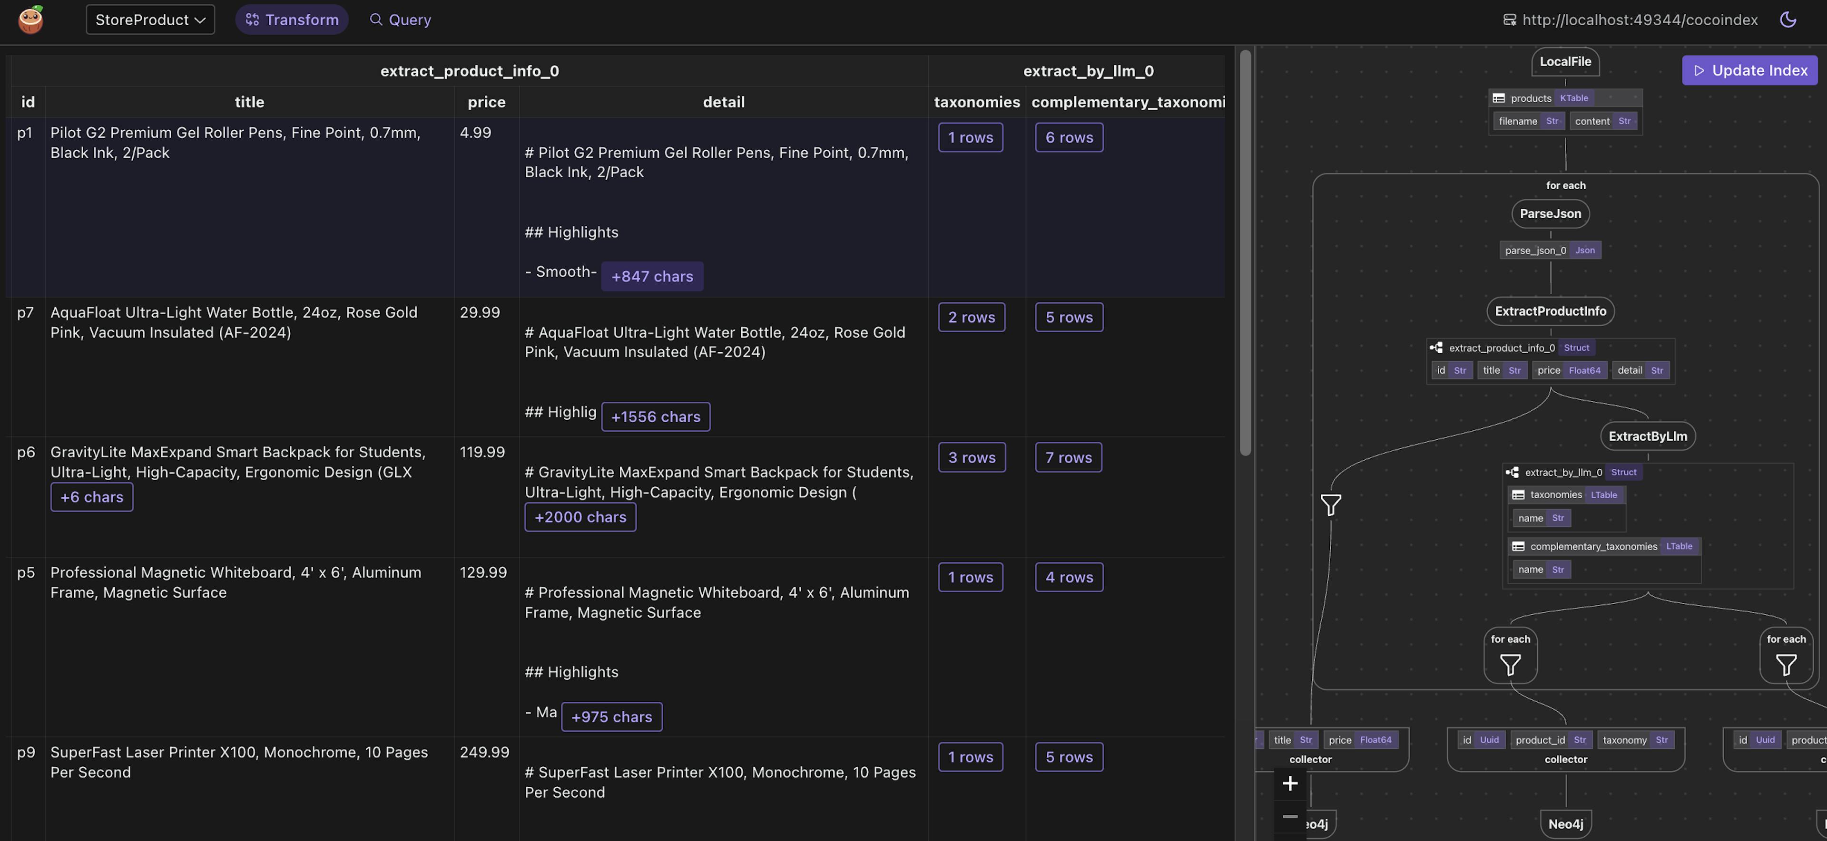Click the left 'for each' funnel icon
This screenshot has width=1827, height=841.
[1510, 665]
